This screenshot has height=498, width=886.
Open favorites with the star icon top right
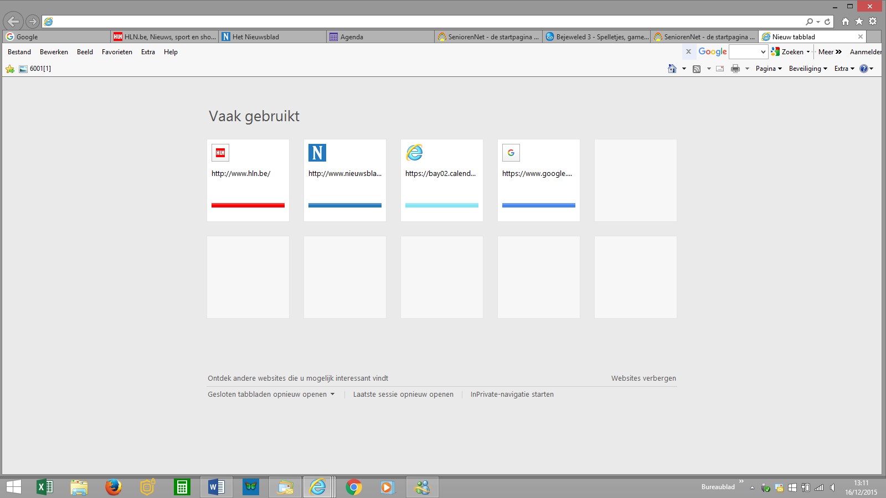click(x=859, y=21)
